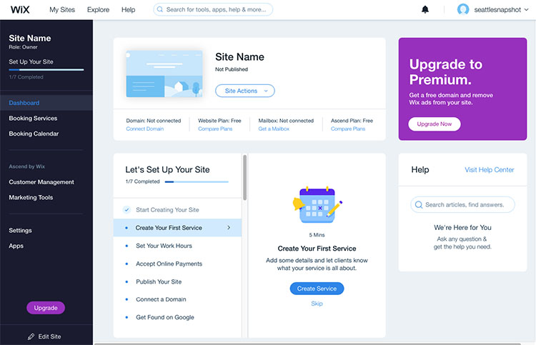The image size is (536, 345).
Task: Click the Start Creating Your Site checkmark
Action: 126,210
